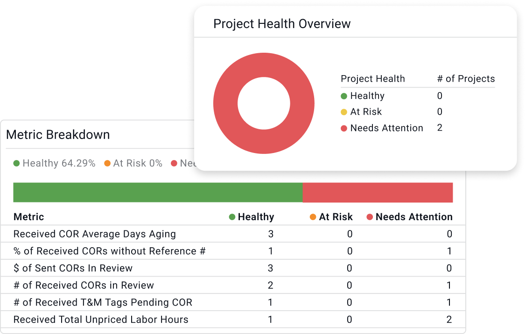Click green Healthy 64.29% legend dot

(x=16, y=164)
